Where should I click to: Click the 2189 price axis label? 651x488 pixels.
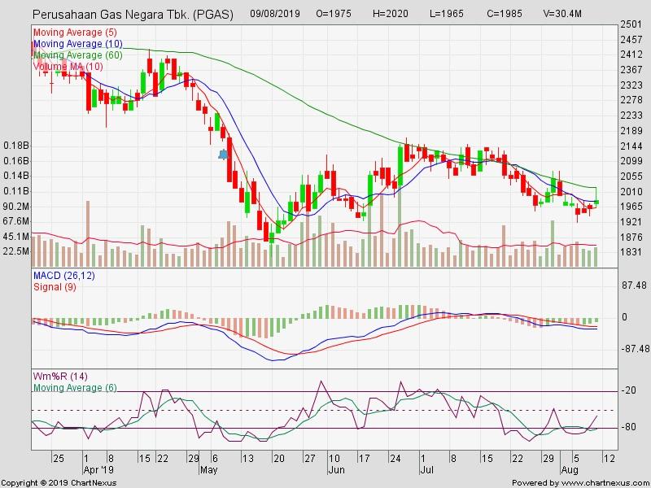point(631,131)
